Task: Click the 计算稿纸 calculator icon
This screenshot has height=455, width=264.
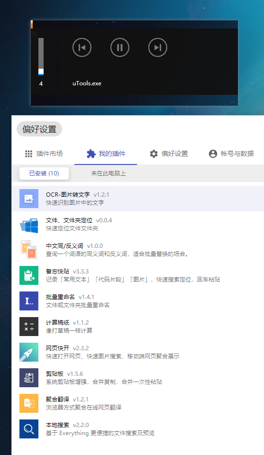Action: click(29, 327)
